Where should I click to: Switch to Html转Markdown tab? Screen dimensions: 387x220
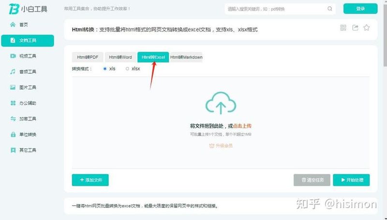[186, 57]
